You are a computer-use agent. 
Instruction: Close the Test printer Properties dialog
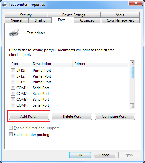coord(136,3)
